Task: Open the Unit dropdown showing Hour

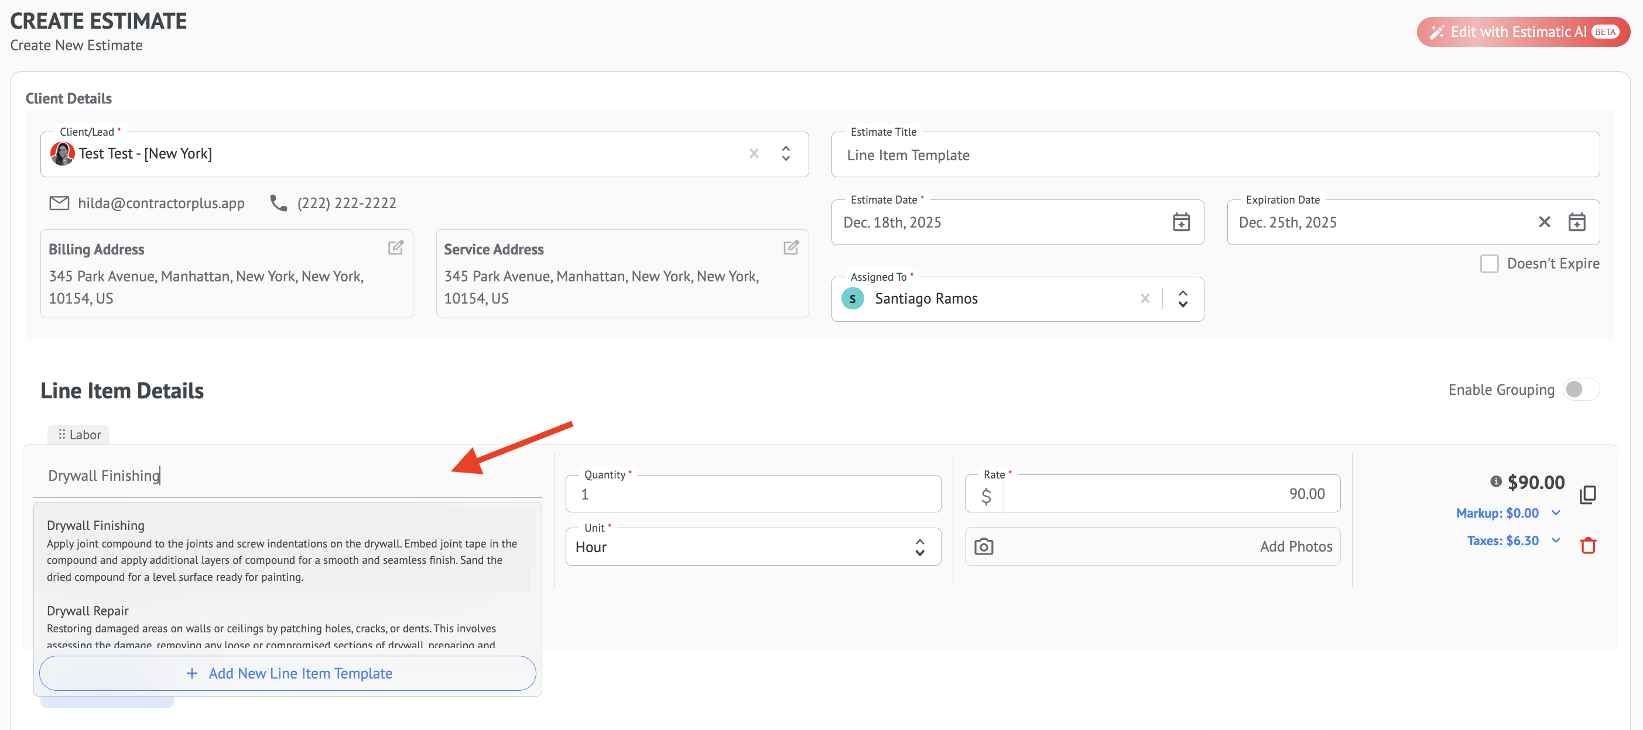Action: pos(752,546)
